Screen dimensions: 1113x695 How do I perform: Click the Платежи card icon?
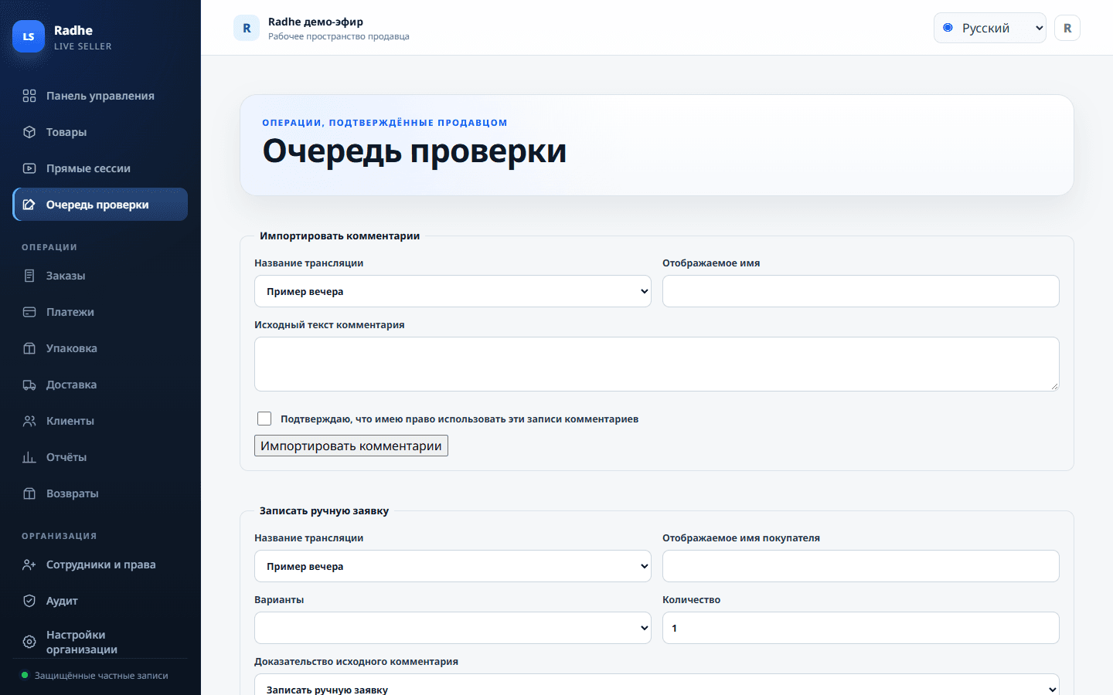29,312
